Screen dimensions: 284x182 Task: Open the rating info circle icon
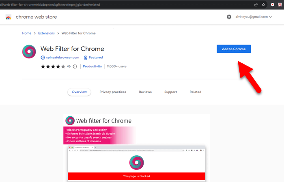tap(75, 66)
